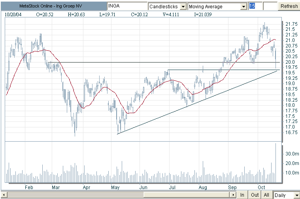Click the moving average period field showing 15

[255, 6]
